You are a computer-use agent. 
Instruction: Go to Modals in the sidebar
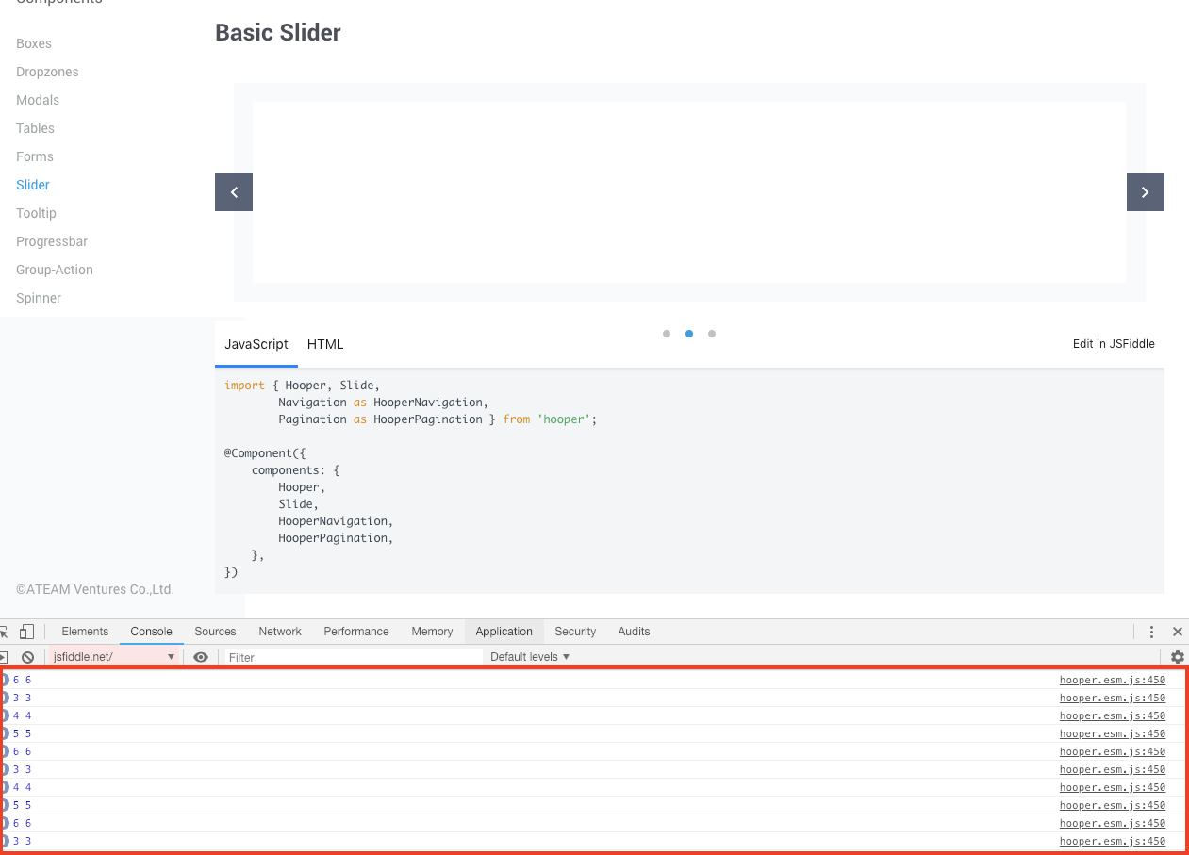[38, 100]
